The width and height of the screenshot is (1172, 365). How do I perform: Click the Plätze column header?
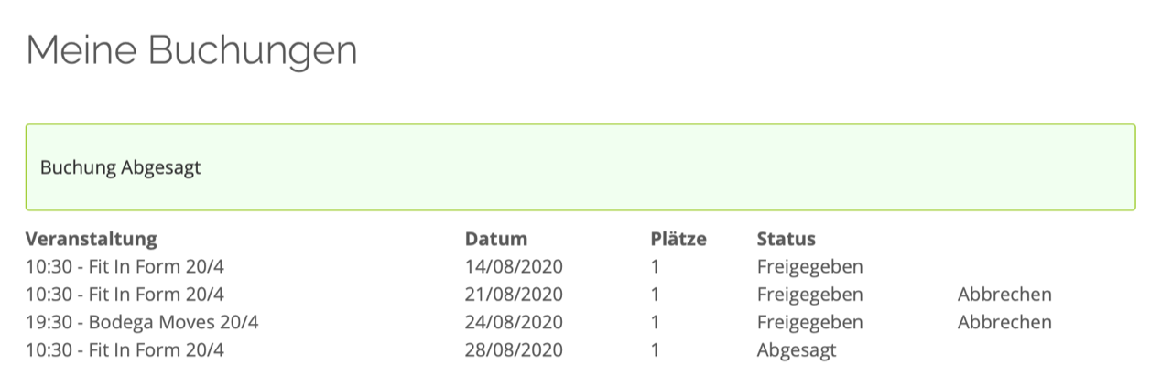678,239
